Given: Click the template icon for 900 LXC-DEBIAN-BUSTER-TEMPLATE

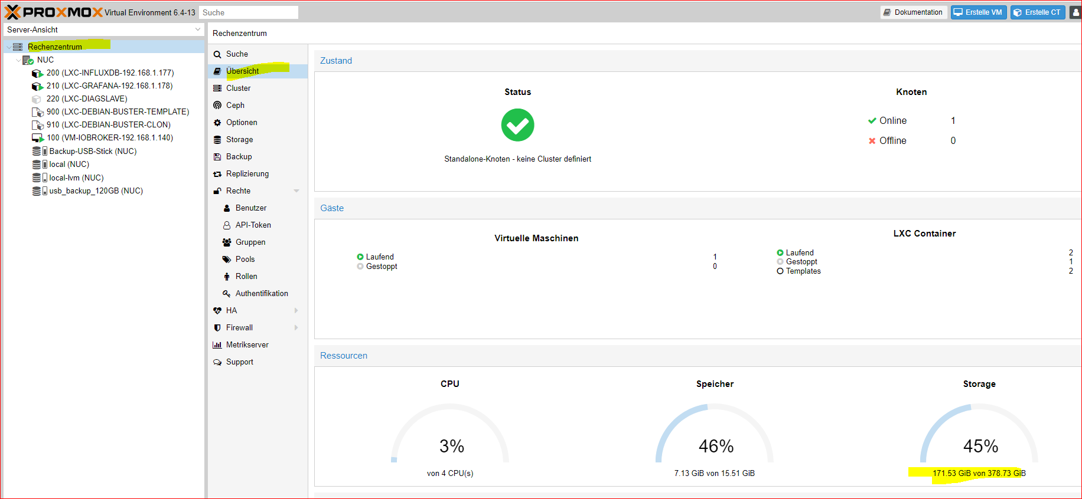Looking at the screenshot, I should [37, 112].
